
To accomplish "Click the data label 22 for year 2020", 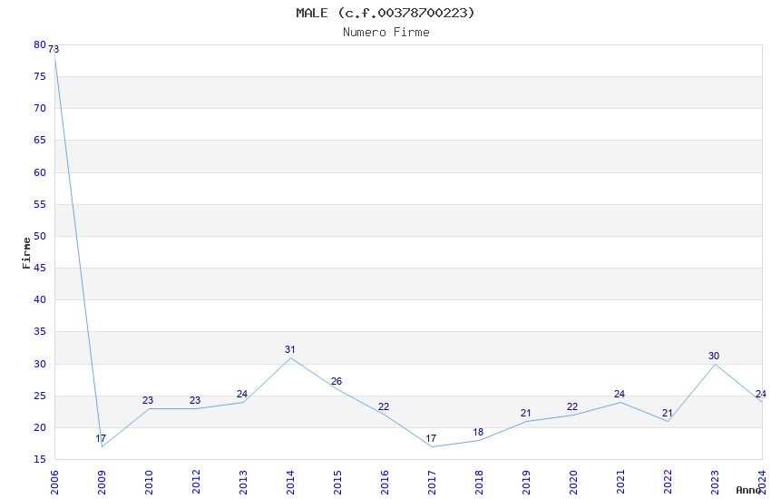I will pyautogui.click(x=572, y=406).
